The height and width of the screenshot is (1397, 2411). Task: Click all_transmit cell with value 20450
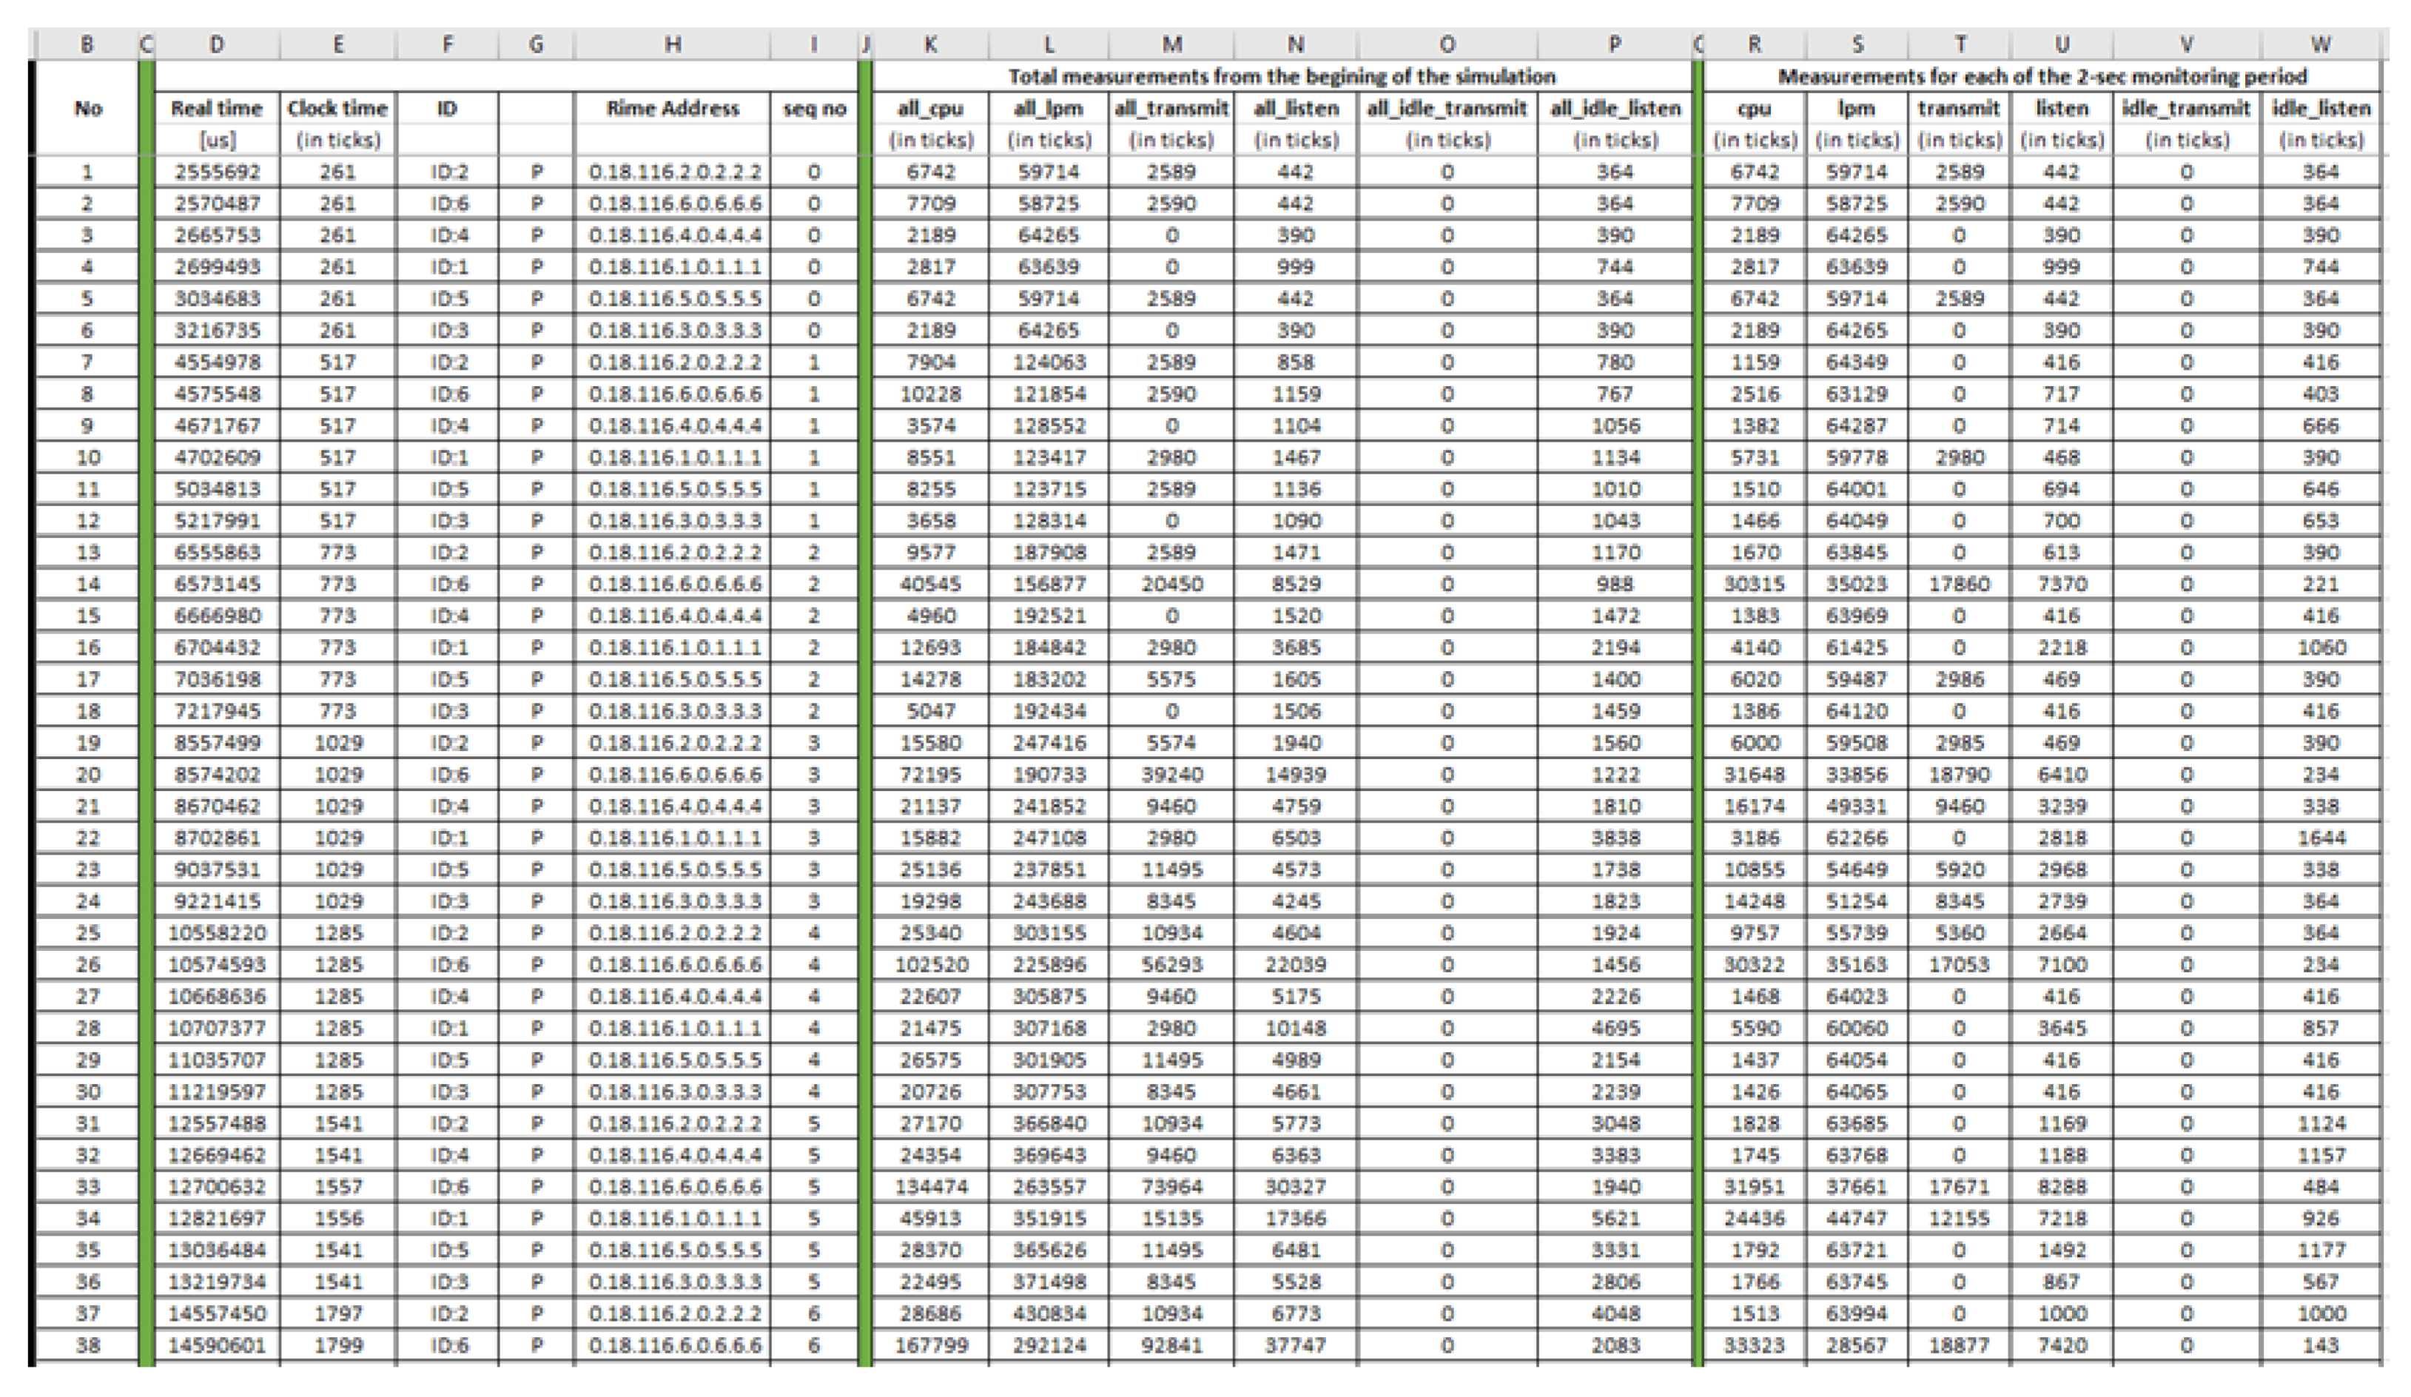point(1171,584)
